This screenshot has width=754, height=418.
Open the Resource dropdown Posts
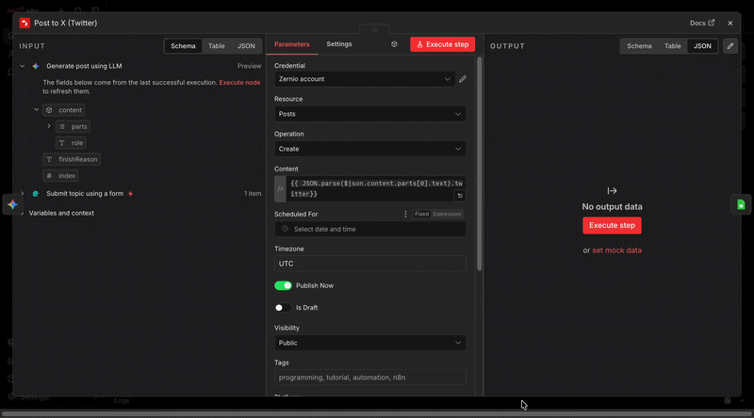(369, 114)
